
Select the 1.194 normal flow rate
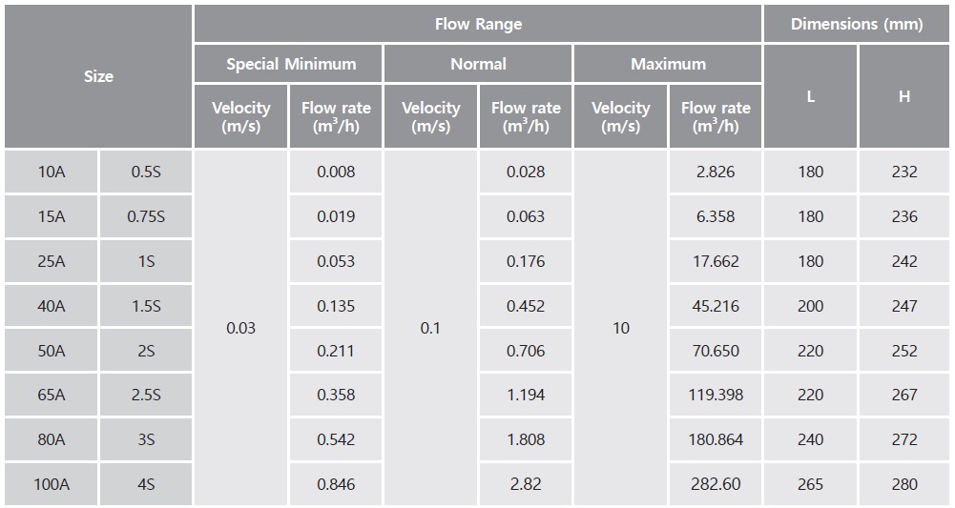[x=526, y=395]
